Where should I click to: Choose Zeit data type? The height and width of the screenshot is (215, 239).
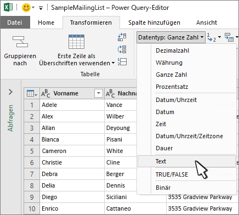[x=161, y=124]
